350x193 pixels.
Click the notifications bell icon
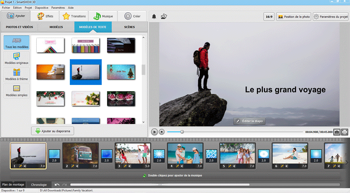[x=154, y=17]
